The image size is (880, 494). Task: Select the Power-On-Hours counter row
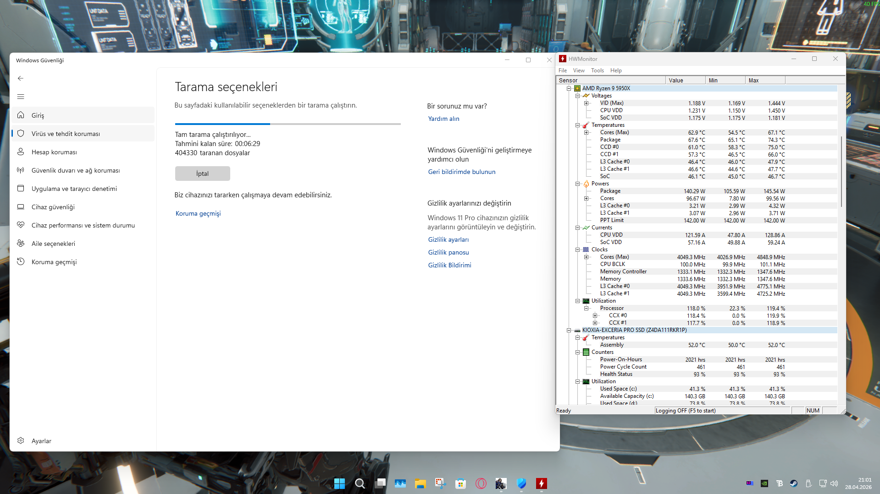[x=697, y=359]
